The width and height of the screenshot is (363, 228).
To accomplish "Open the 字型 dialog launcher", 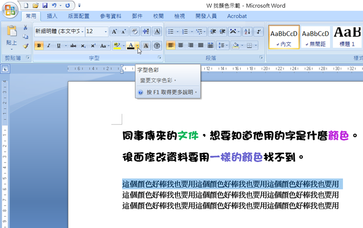I will [x=159, y=57].
